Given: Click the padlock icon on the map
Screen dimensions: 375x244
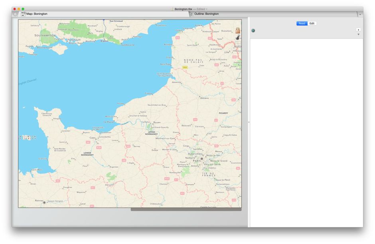Looking at the screenshot, I should point(238,31).
